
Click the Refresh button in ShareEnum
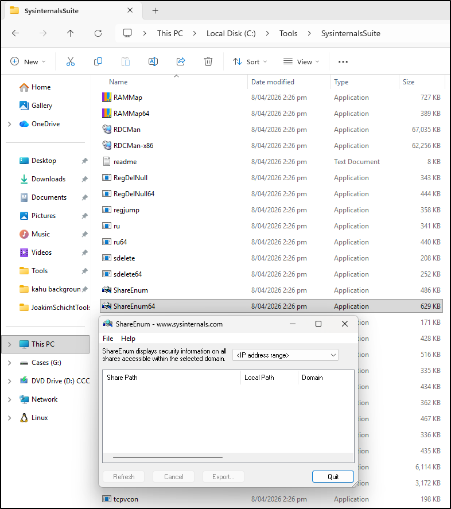click(124, 476)
